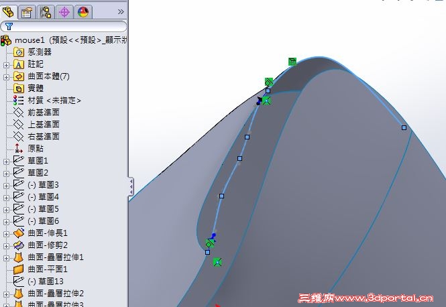Image resolution: width=446 pixels, height=307 pixels.
Task: Select the 右基準面 label
Action: 44,137
